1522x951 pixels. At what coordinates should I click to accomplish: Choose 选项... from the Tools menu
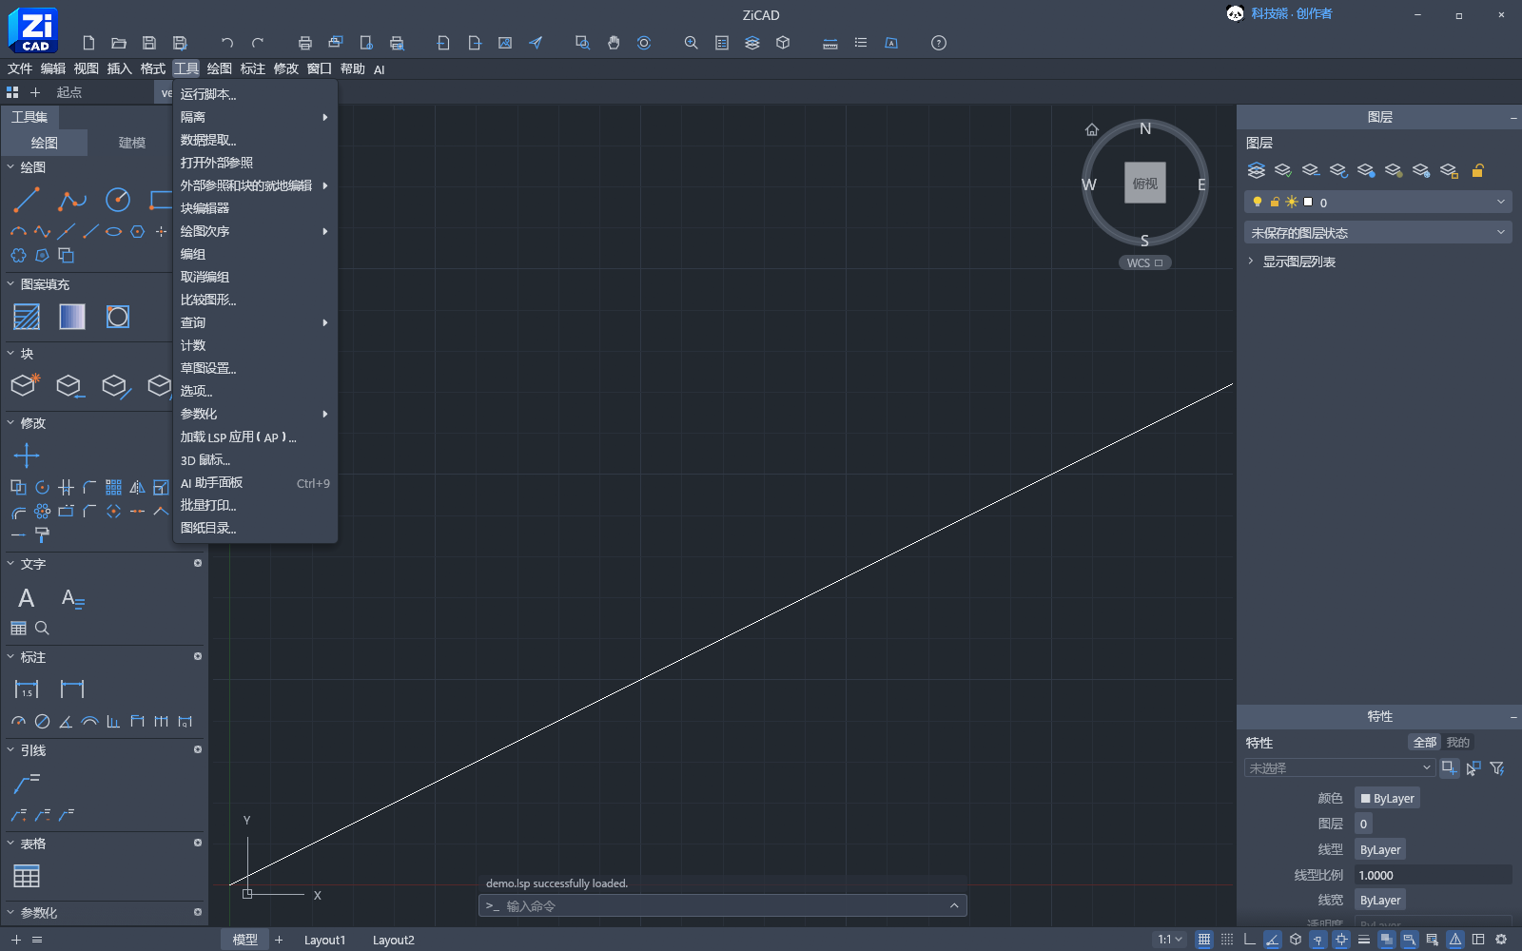pyautogui.click(x=255, y=391)
